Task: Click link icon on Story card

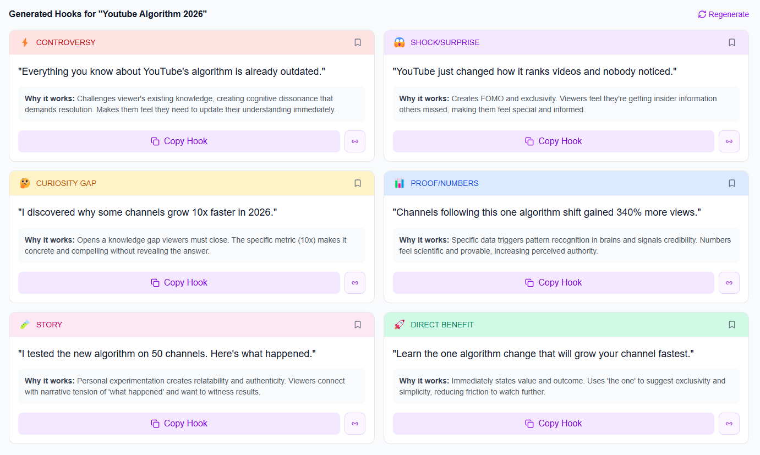Action: point(355,424)
